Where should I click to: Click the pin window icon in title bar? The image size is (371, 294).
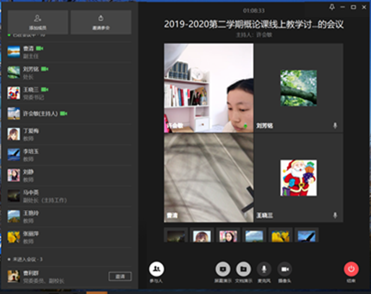pos(332,7)
